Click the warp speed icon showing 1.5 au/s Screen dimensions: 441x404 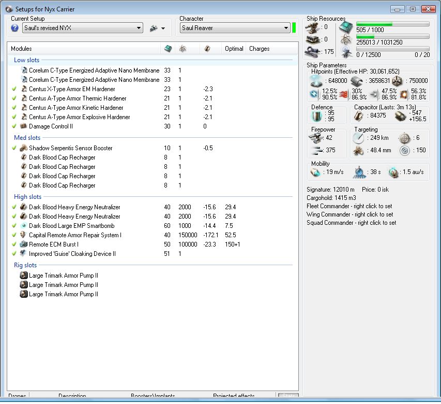(x=393, y=172)
